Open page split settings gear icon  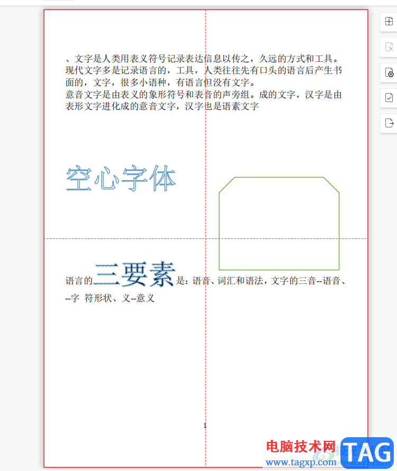pyautogui.click(x=389, y=73)
